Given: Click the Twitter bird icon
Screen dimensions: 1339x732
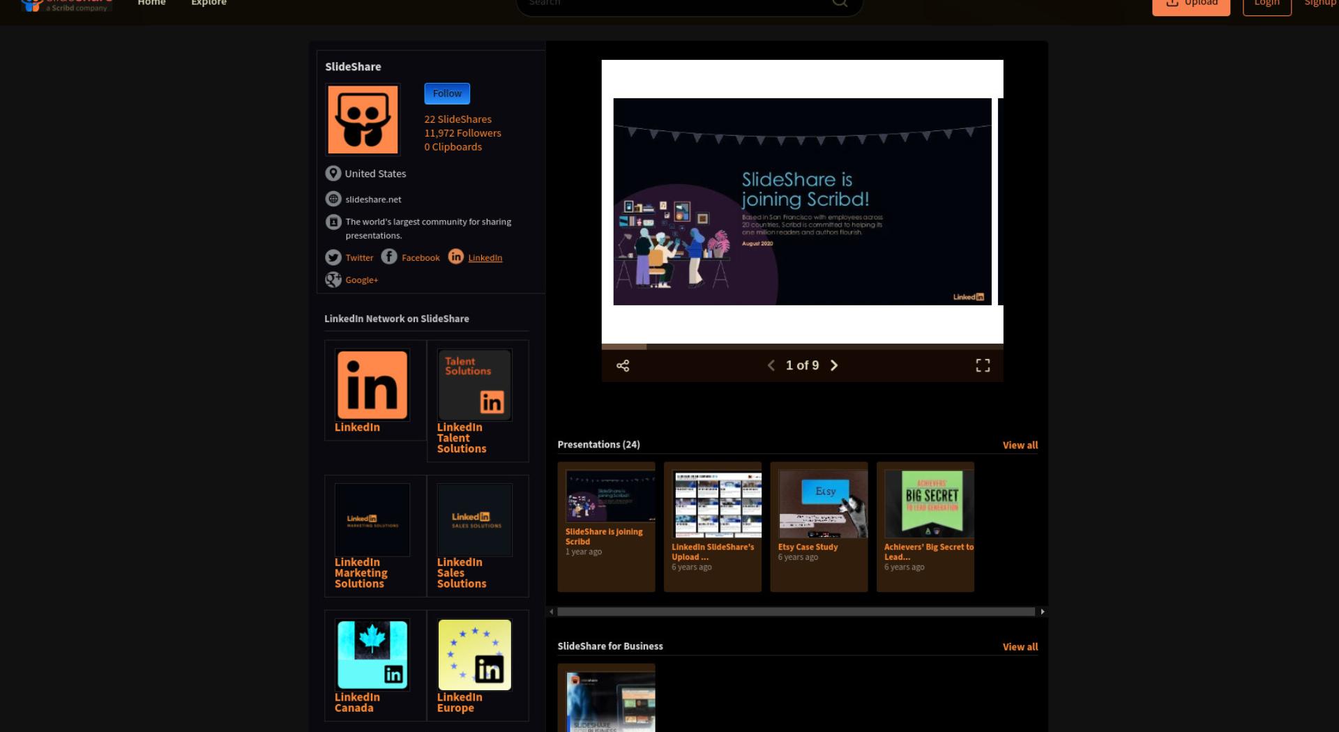Looking at the screenshot, I should pyautogui.click(x=333, y=257).
